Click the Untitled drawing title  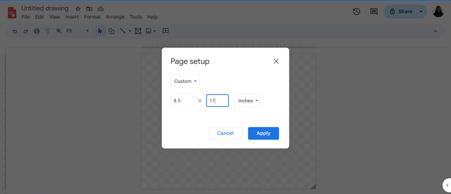[x=45, y=8]
